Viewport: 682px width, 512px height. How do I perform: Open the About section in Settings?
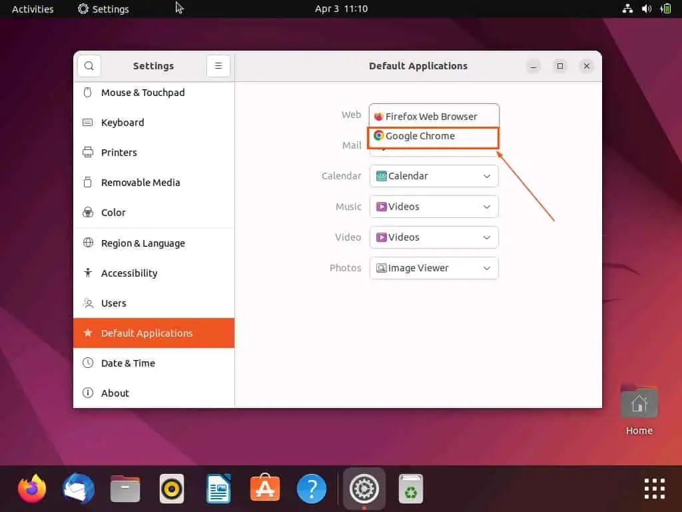pos(115,393)
